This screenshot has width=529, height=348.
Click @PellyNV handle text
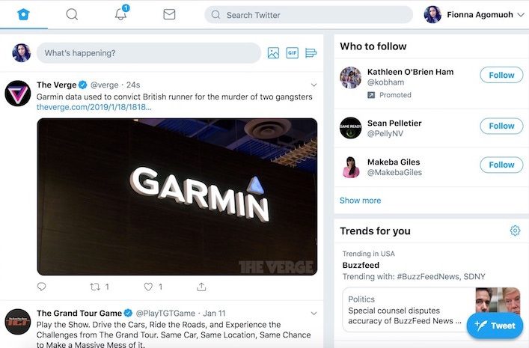[385, 133]
